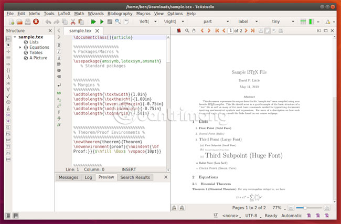Expand the Equations tree node
Viewport: 341px width, 224px height.
(20, 47)
